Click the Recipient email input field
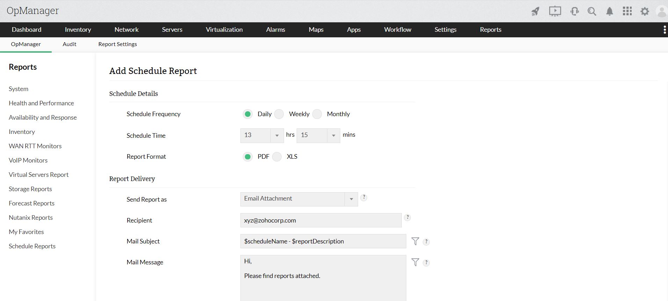The width and height of the screenshot is (668, 301). (x=321, y=220)
